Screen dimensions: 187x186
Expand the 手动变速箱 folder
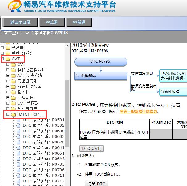(2, 53)
